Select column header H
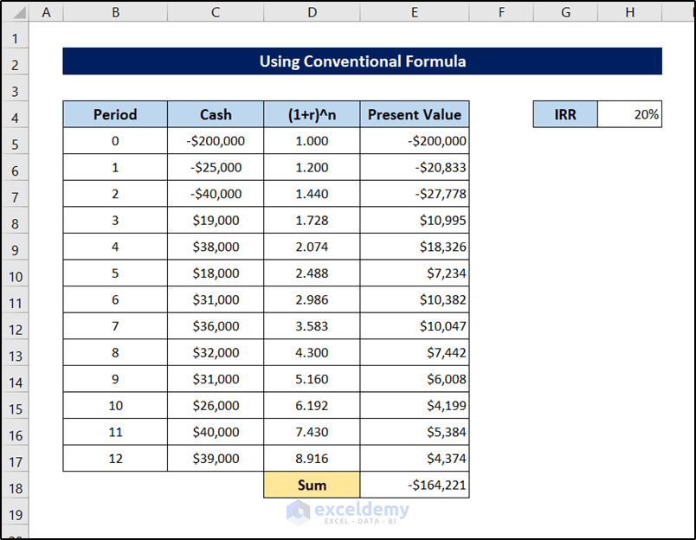This screenshot has height=540, width=696. pyautogui.click(x=630, y=12)
